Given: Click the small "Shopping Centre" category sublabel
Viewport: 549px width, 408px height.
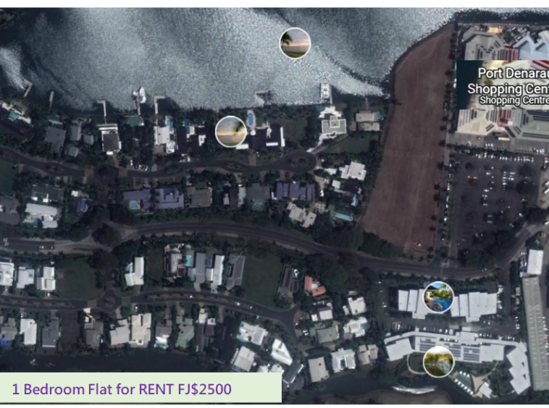Looking at the screenshot, I should 514,101.
